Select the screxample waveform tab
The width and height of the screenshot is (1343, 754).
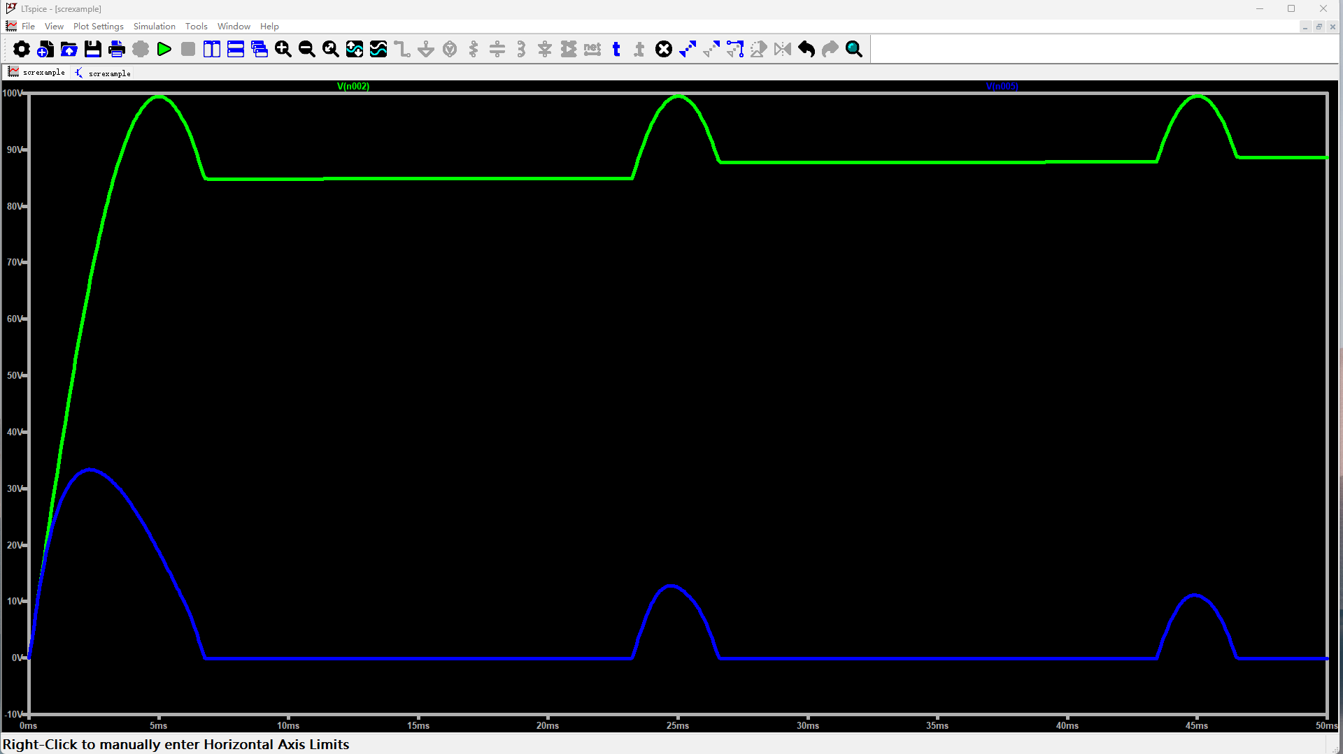point(36,72)
